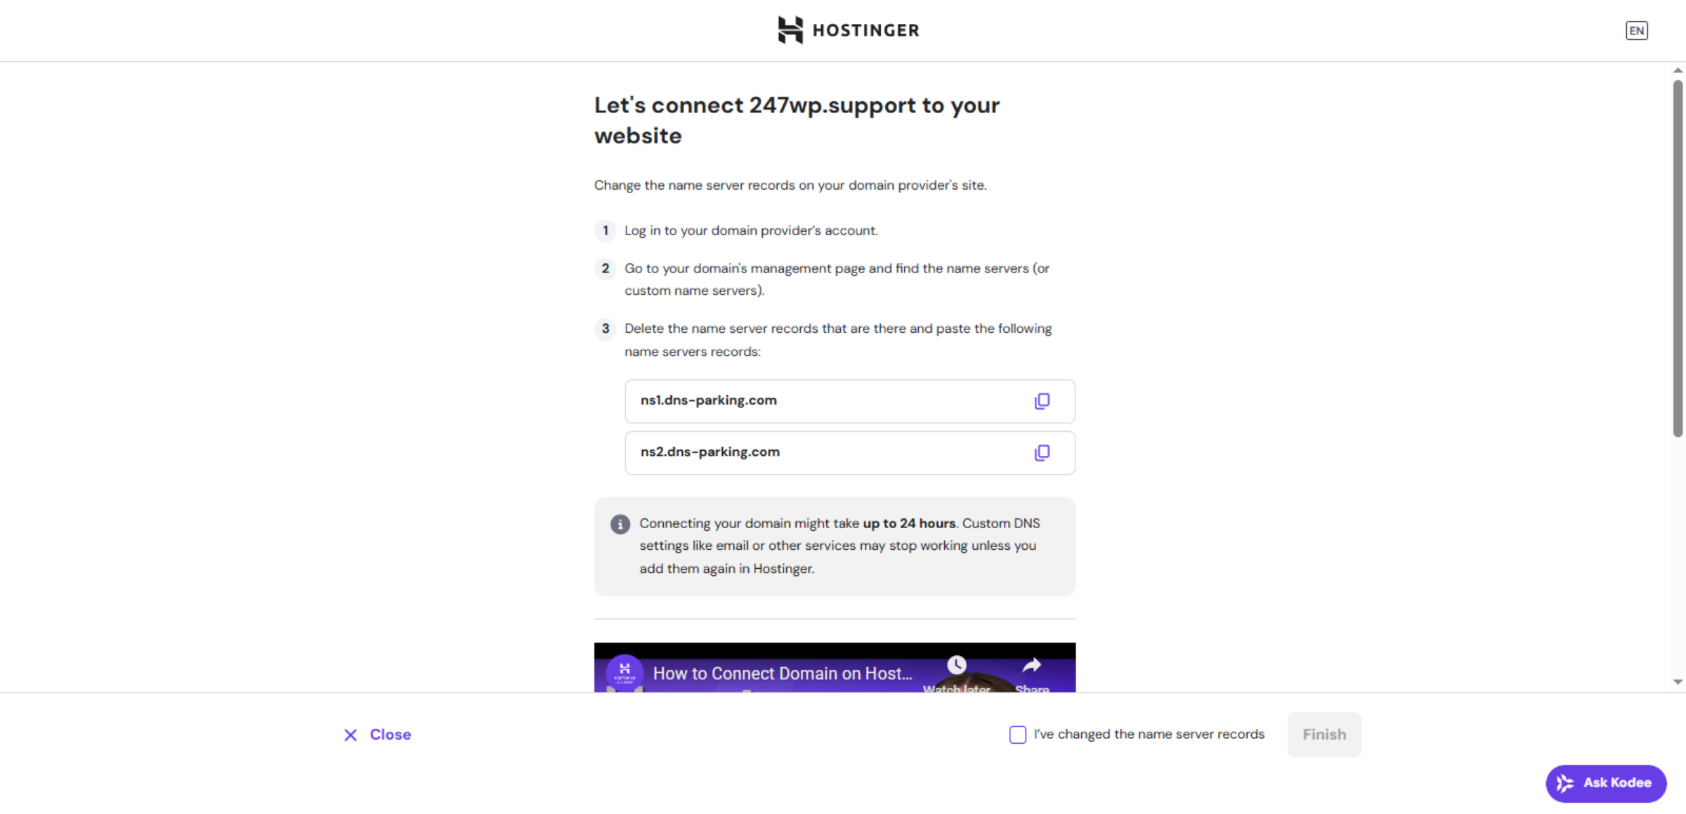Viewport: 1686px width, 814px height.
Task: Open Ask Kodee chat assistant
Action: point(1606,782)
